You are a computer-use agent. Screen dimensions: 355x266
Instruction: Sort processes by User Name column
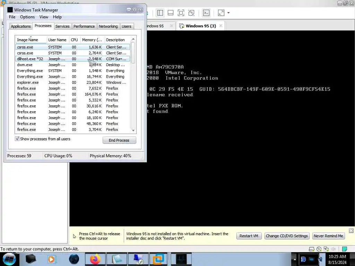tap(58, 40)
